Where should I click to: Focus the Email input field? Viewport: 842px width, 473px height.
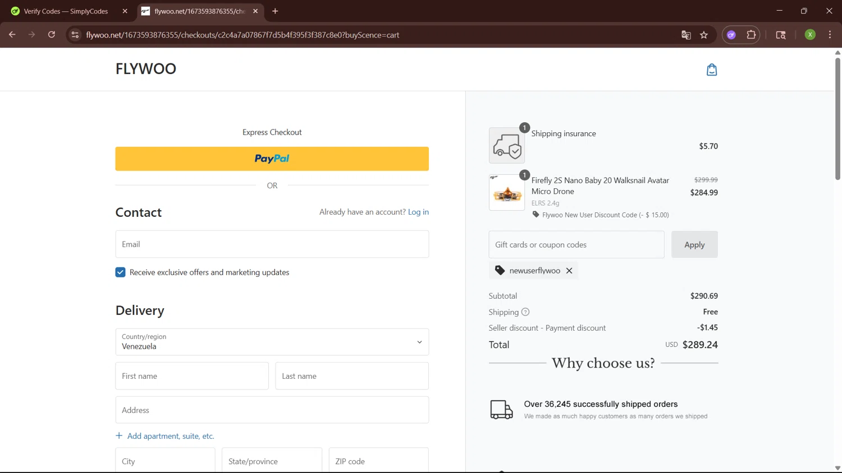point(272,244)
